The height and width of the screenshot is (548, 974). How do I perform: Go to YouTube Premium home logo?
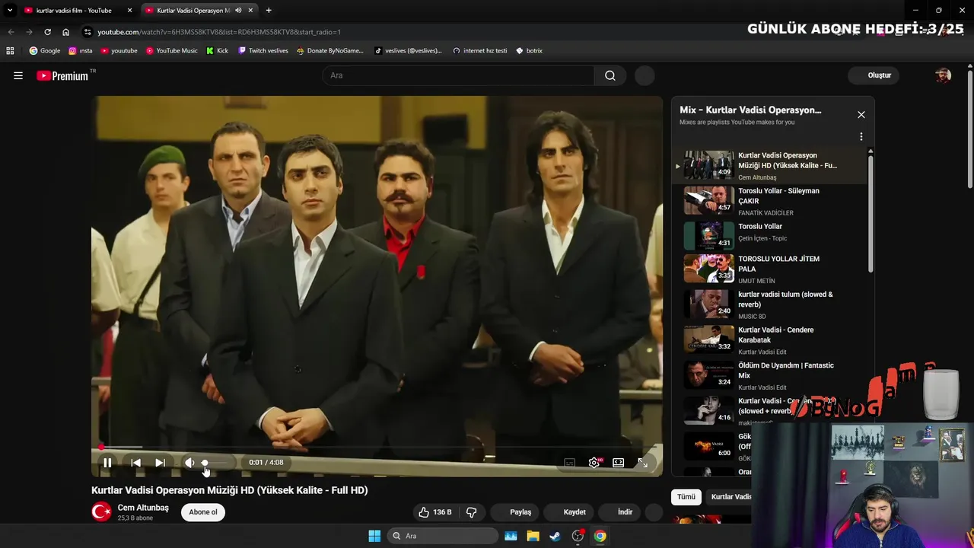[62, 75]
